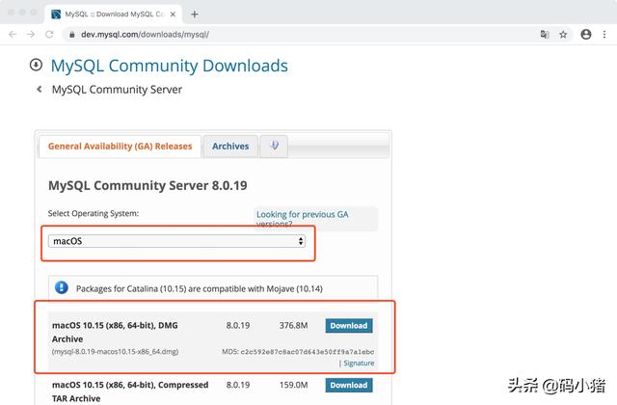Open a new tab with plus button
The width and height of the screenshot is (617, 405).
coord(195,14)
